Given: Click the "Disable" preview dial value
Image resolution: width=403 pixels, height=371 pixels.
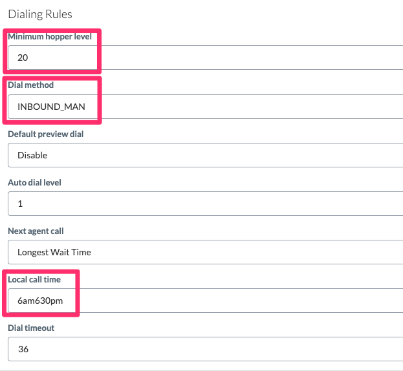Looking at the screenshot, I should (x=32, y=155).
